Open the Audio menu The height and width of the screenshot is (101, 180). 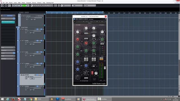pyautogui.click(x=15, y=3)
